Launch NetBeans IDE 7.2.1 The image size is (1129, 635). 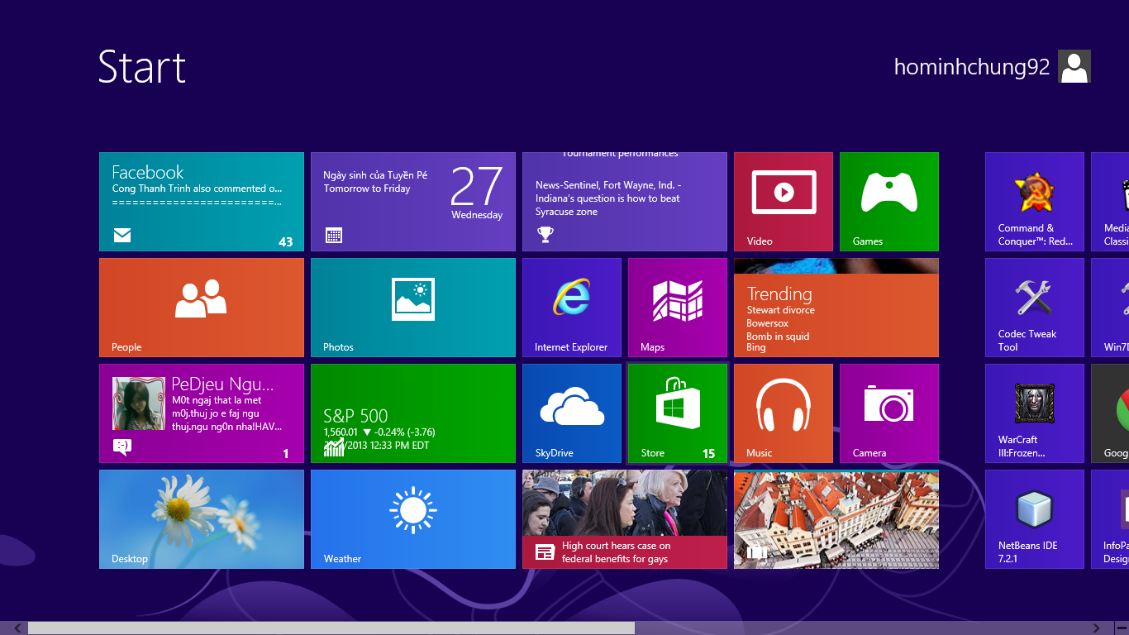click(1034, 518)
